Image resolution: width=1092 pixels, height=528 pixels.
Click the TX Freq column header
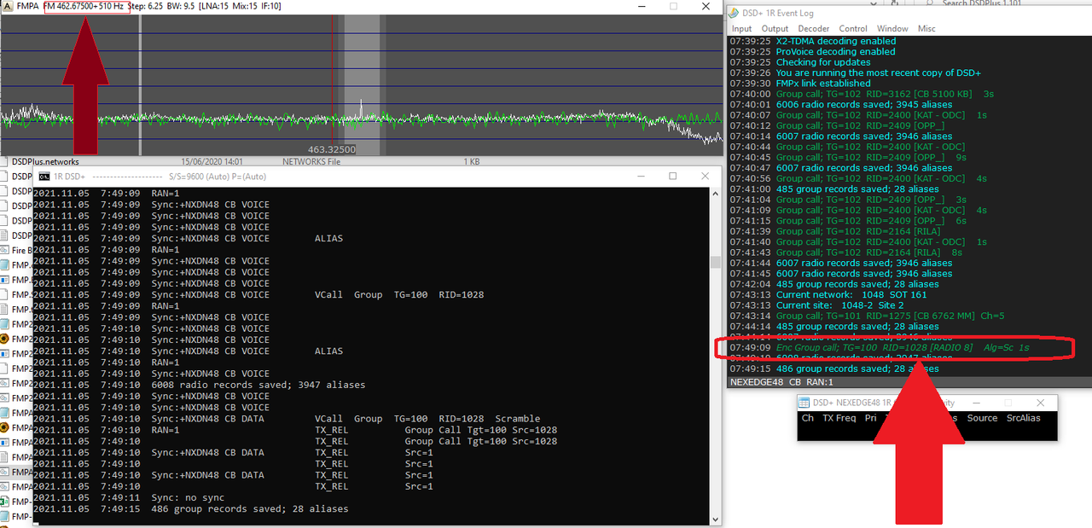click(x=839, y=418)
